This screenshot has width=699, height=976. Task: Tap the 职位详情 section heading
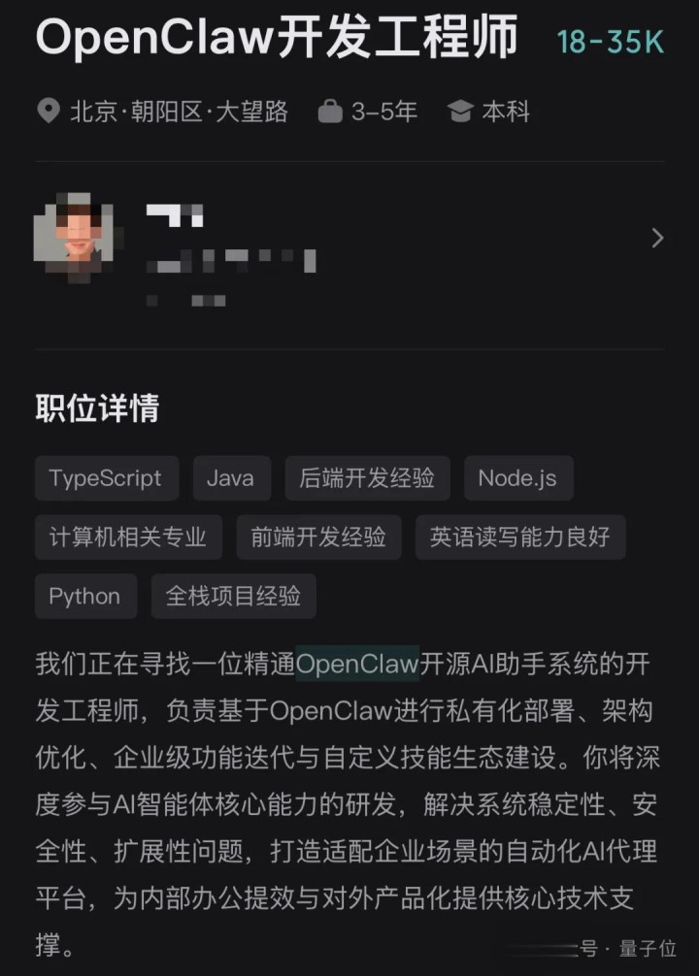click(x=97, y=408)
